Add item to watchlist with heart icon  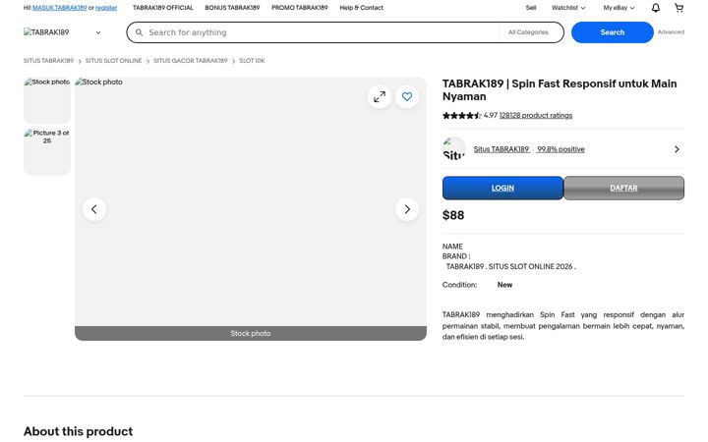407,96
